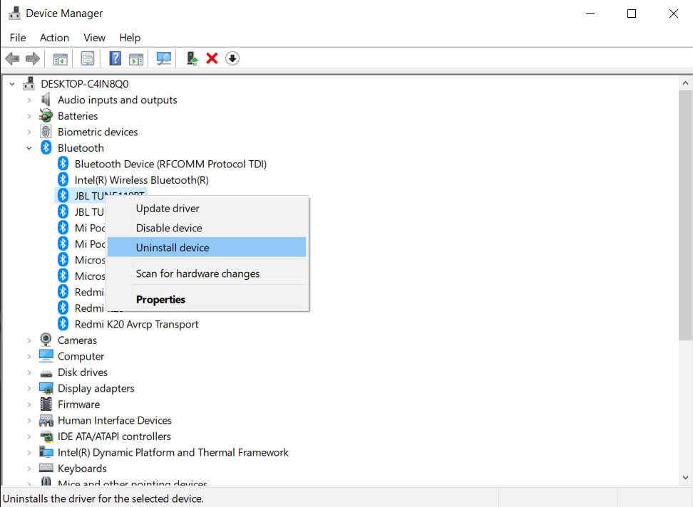Expand the Keyboards category

point(29,469)
